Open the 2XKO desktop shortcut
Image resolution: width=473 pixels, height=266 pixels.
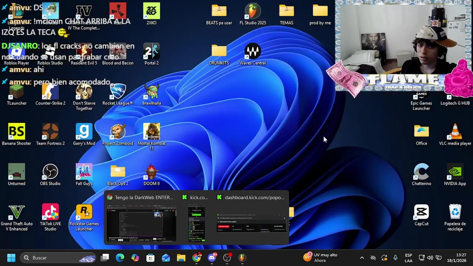152,14
